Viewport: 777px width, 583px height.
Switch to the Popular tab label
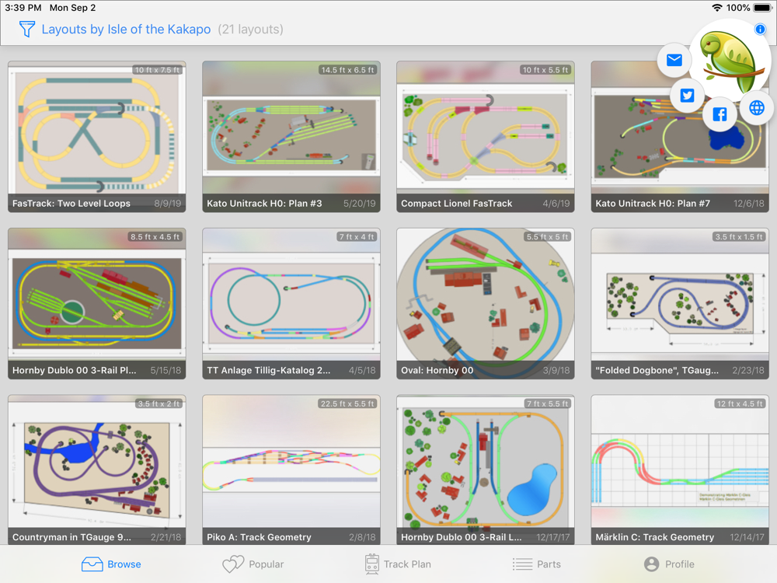(x=266, y=564)
